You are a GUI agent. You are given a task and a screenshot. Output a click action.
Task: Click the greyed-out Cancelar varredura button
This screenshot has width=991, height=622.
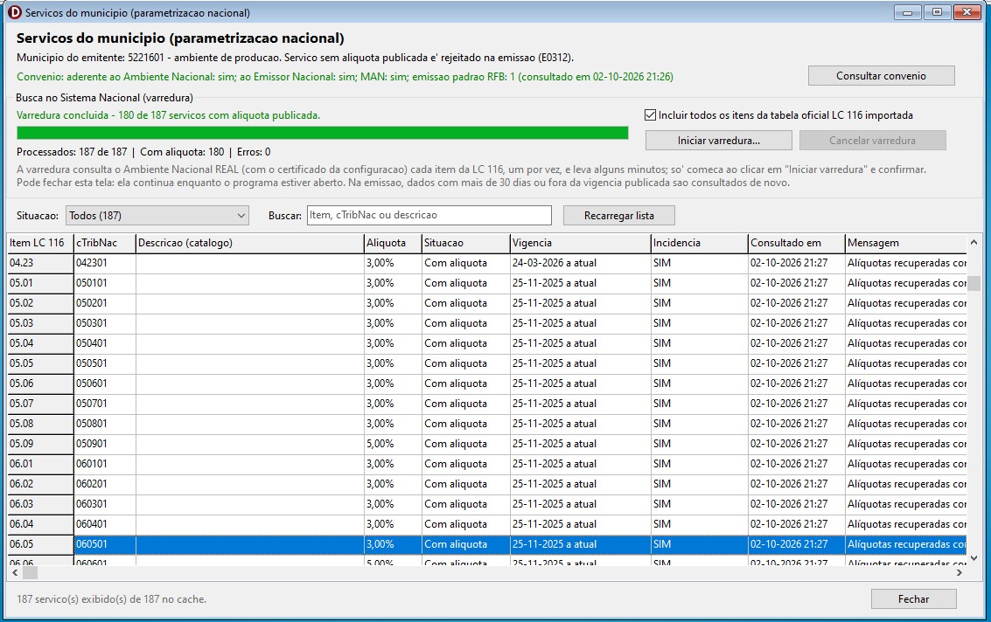tap(872, 140)
